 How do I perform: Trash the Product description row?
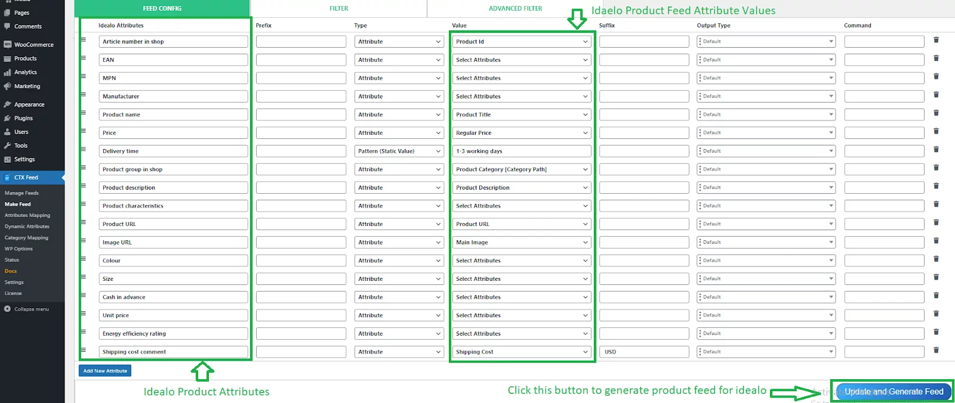point(936,186)
